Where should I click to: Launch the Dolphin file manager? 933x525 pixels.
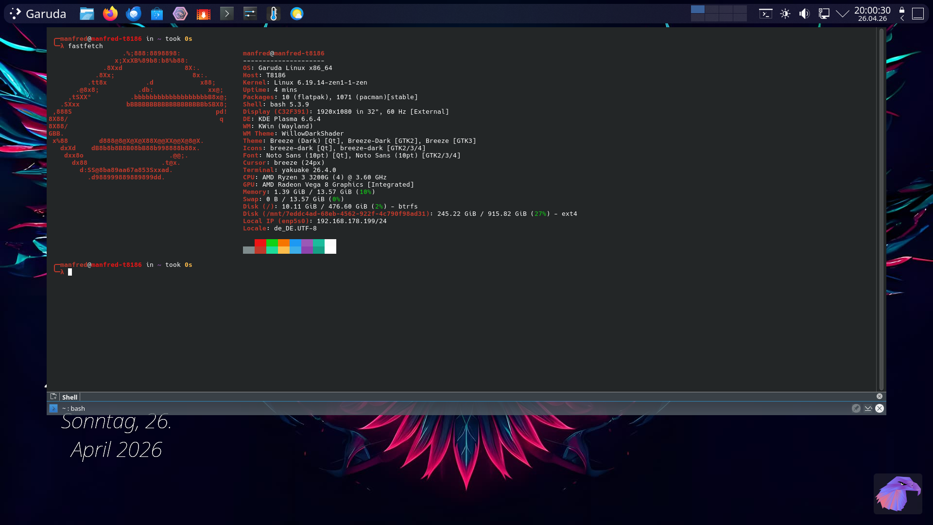pos(87,14)
